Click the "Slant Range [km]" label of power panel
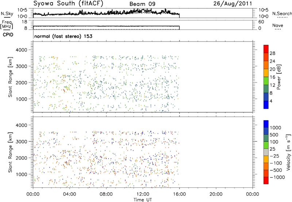 point(10,77)
